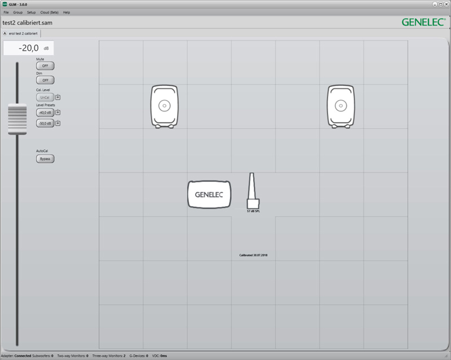Screen dimensions: 451x360
Task: Store current level into -40,0 dB preset
Action: coord(58,112)
